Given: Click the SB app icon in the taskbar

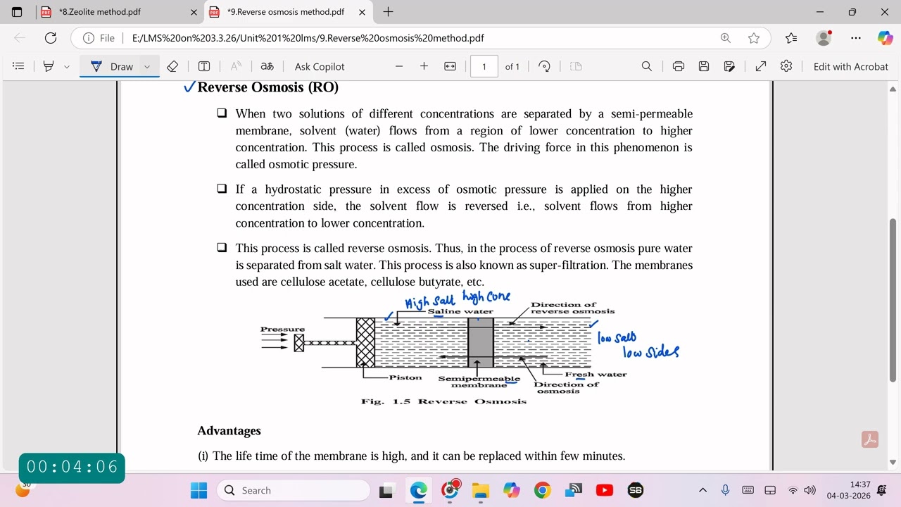Looking at the screenshot, I should 635,490.
